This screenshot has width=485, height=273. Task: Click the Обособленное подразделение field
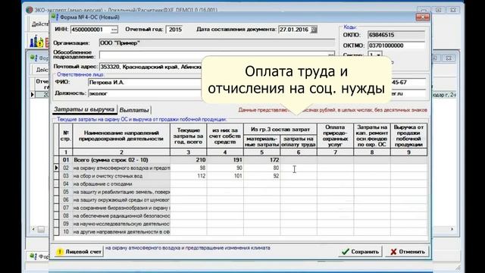(214, 55)
